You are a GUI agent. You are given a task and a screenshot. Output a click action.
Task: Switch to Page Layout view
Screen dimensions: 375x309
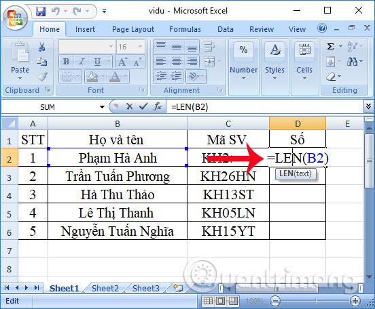pyautogui.click(x=221, y=301)
